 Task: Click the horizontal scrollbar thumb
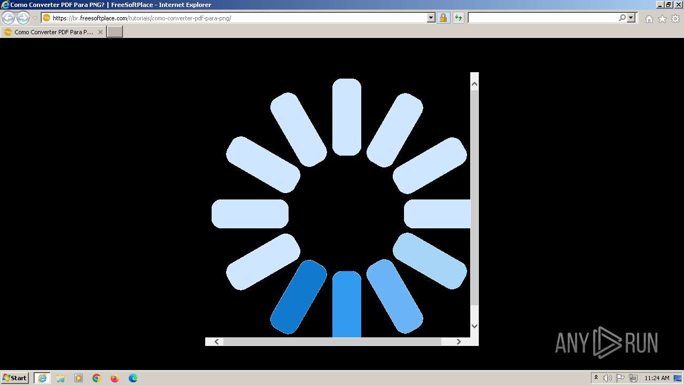tap(332, 342)
